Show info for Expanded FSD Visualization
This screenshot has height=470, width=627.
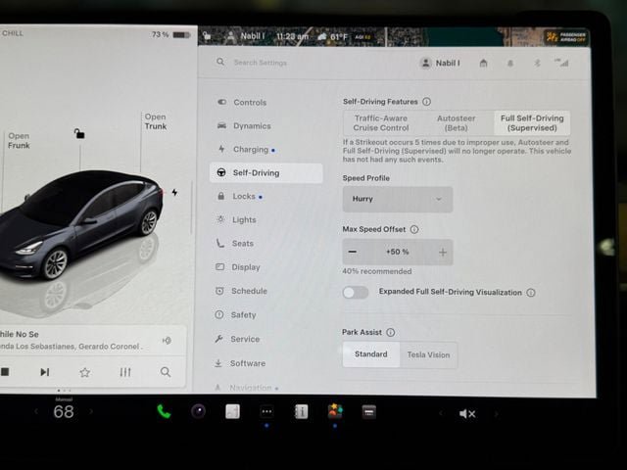click(x=531, y=293)
